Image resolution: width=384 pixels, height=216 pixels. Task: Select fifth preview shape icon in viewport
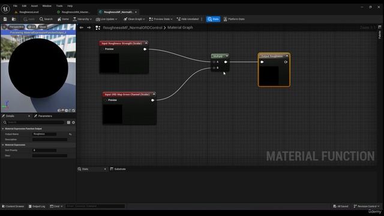[x=73, y=110]
